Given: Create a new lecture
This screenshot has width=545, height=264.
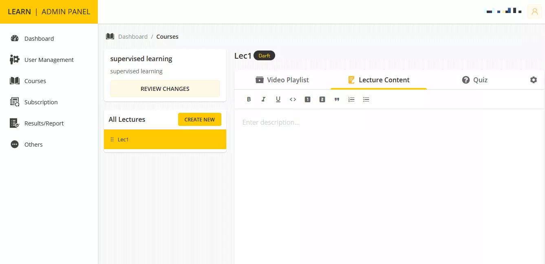Looking at the screenshot, I should tap(199, 120).
